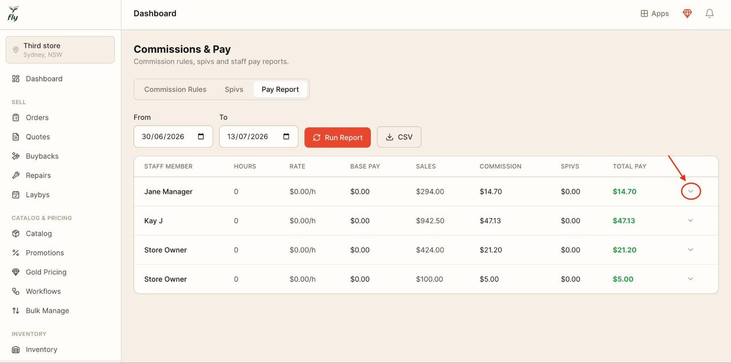Click the $47.13 total pay in green
The image size is (731, 363).
point(624,221)
